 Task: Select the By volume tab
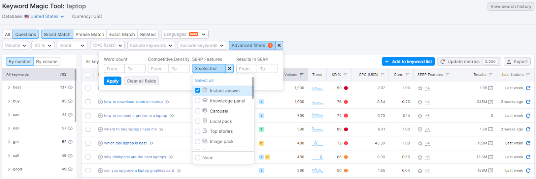pyautogui.click(x=47, y=62)
